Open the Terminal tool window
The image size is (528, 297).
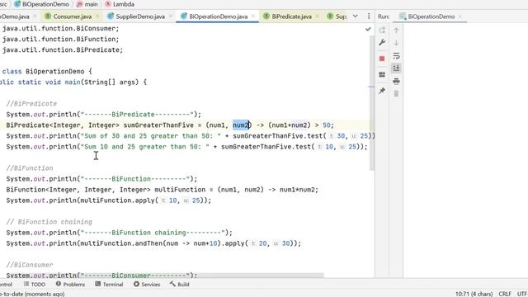109,284
